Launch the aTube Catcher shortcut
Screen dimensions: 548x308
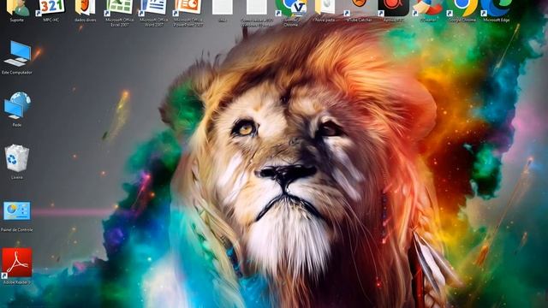(360, 10)
